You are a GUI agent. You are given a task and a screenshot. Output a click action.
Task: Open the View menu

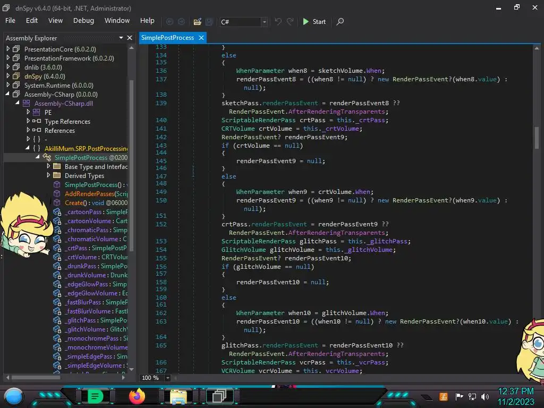point(55,21)
